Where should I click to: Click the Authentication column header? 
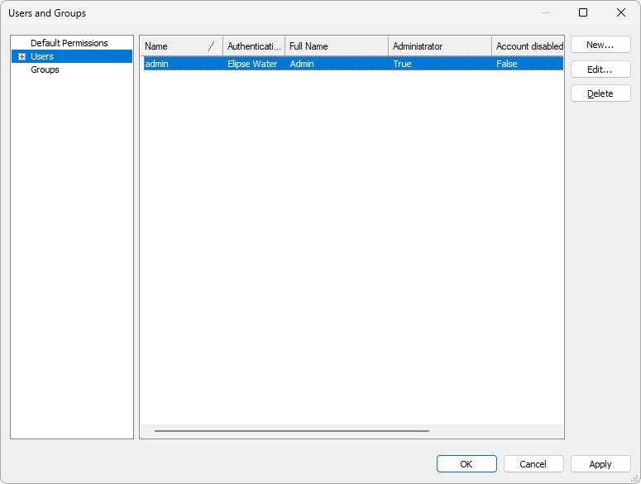tap(254, 46)
